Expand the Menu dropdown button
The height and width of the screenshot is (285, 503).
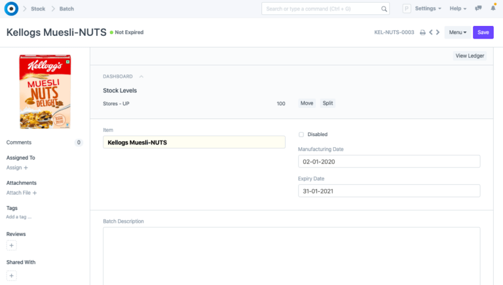[x=457, y=32]
